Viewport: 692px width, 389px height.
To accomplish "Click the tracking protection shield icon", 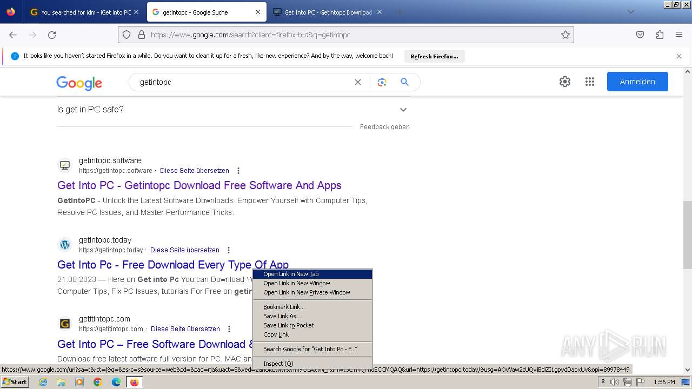I will [x=127, y=35].
